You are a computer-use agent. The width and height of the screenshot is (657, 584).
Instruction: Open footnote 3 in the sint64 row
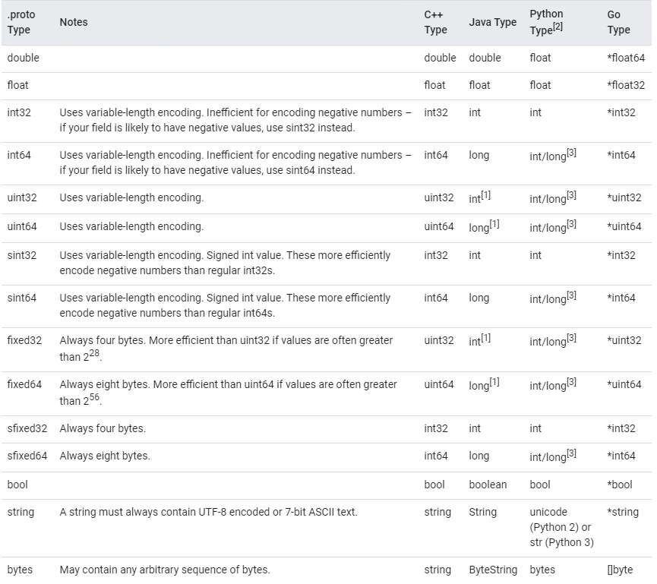pyautogui.click(x=572, y=296)
